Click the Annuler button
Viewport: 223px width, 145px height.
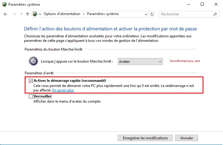pos(187,138)
